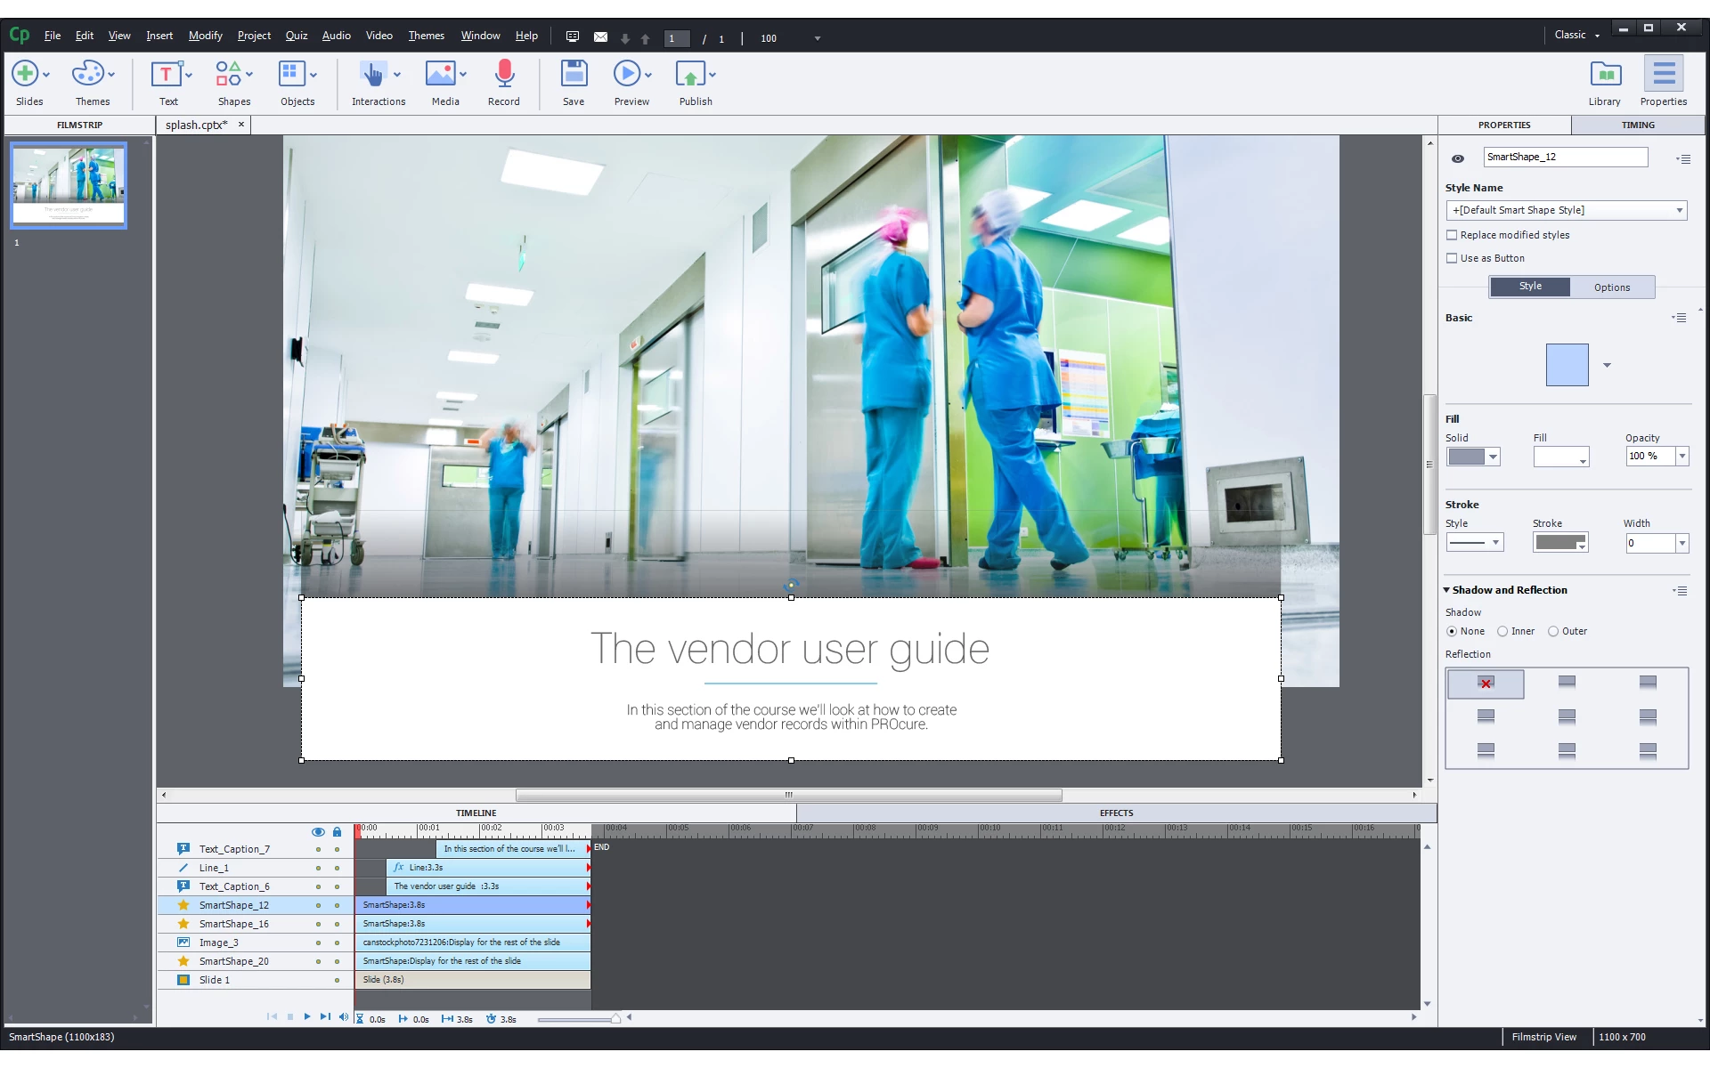The image size is (1710, 1068).
Task: Open the Modify menu
Action: [206, 36]
